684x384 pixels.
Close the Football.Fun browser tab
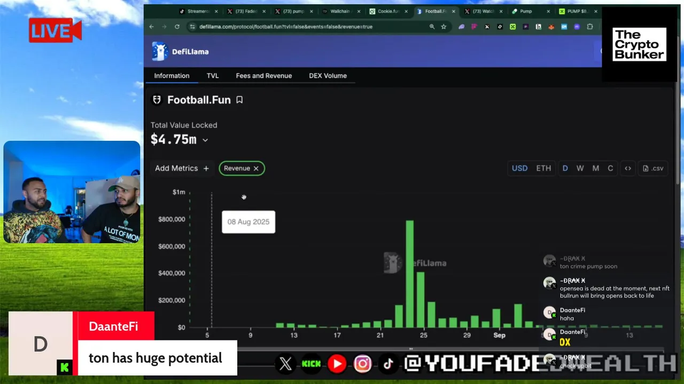click(x=453, y=11)
